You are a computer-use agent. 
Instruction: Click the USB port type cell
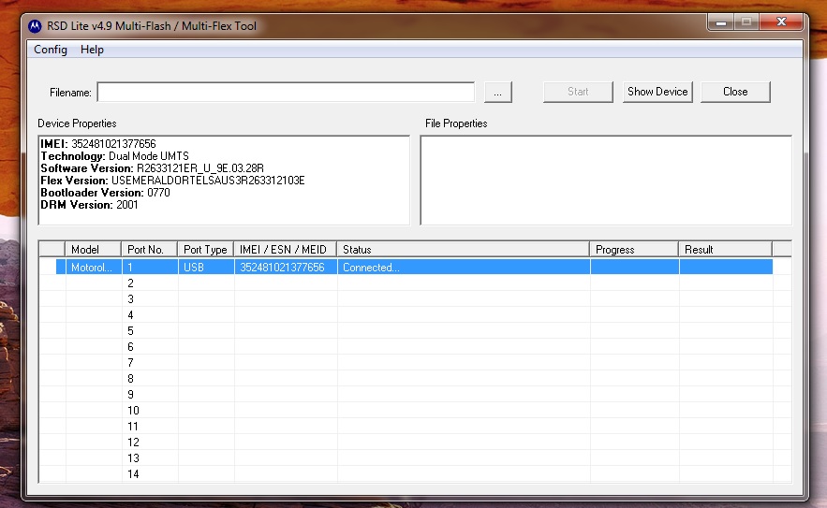pyautogui.click(x=206, y=268)
